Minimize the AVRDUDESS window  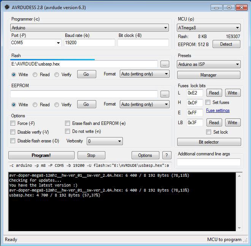click(217, 8)
